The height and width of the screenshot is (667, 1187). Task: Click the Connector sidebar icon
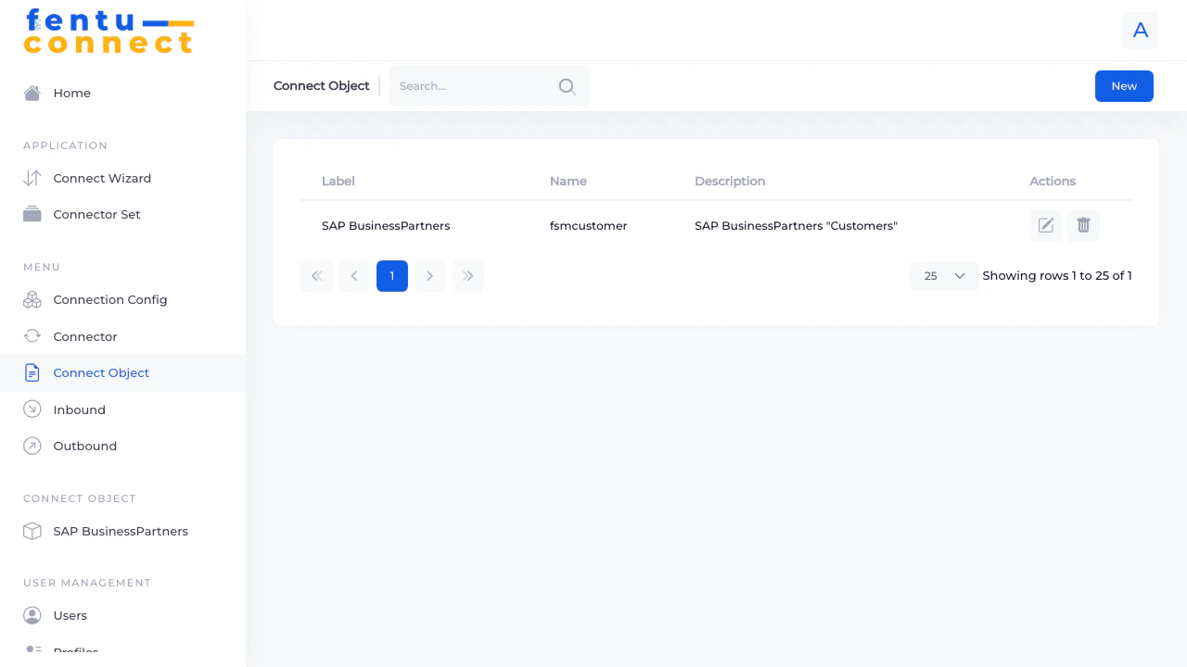(x=32, y=336)
